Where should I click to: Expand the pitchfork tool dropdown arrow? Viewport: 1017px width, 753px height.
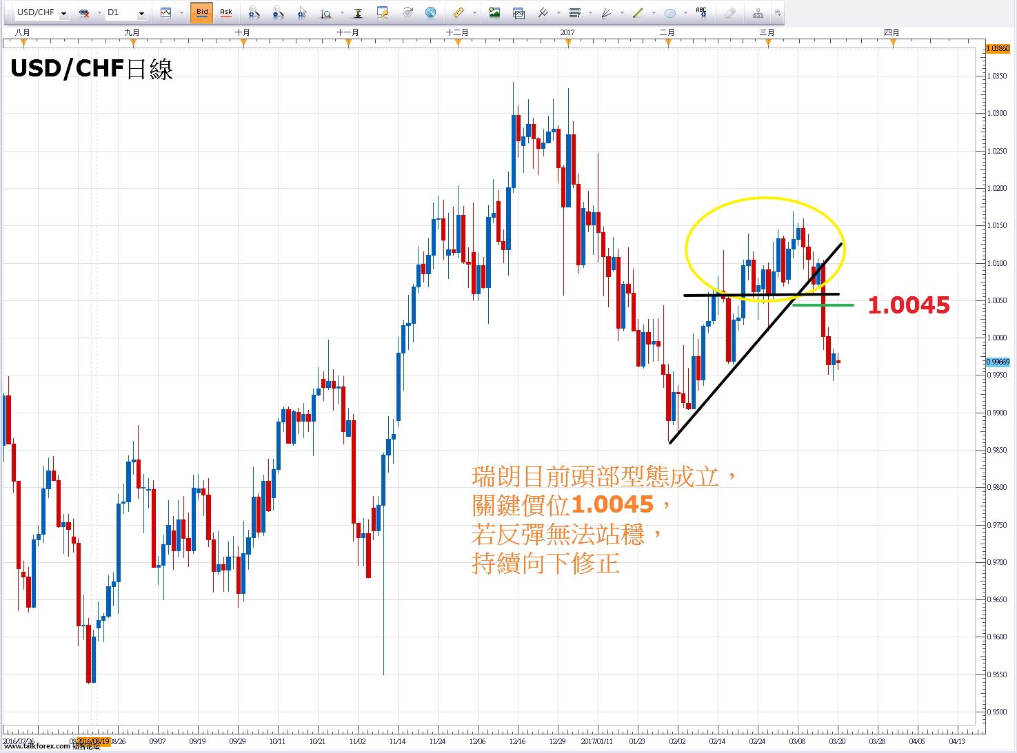pyautogui.click(x=558, y=13)
